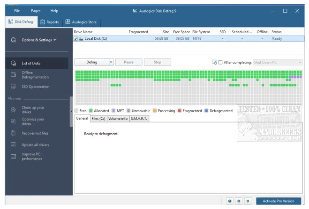
Task: Click the Improve PC performance icon
Action: pyautogui.click(x=14, y=156)
